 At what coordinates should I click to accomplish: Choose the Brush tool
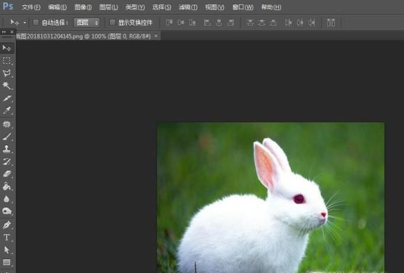[7, 137]
